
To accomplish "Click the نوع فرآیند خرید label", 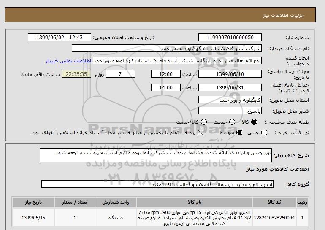I will [291, 133].
